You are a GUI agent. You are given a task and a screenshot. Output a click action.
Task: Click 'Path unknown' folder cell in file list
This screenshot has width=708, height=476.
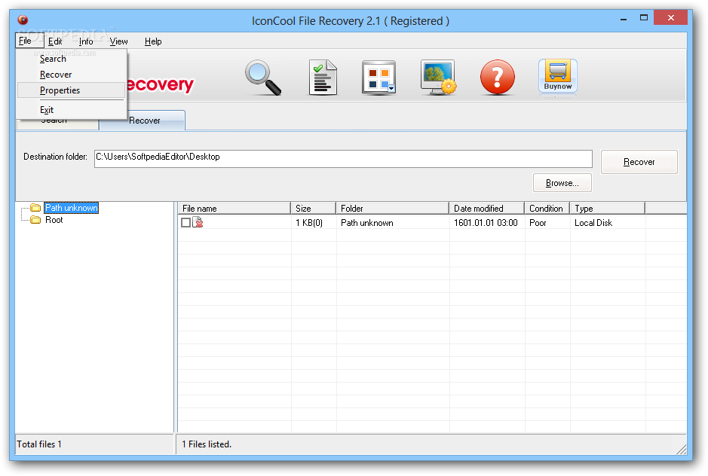[367, 223]
